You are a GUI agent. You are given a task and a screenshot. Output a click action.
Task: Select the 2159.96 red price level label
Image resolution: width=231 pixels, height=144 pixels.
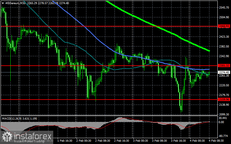coord(224,100)
